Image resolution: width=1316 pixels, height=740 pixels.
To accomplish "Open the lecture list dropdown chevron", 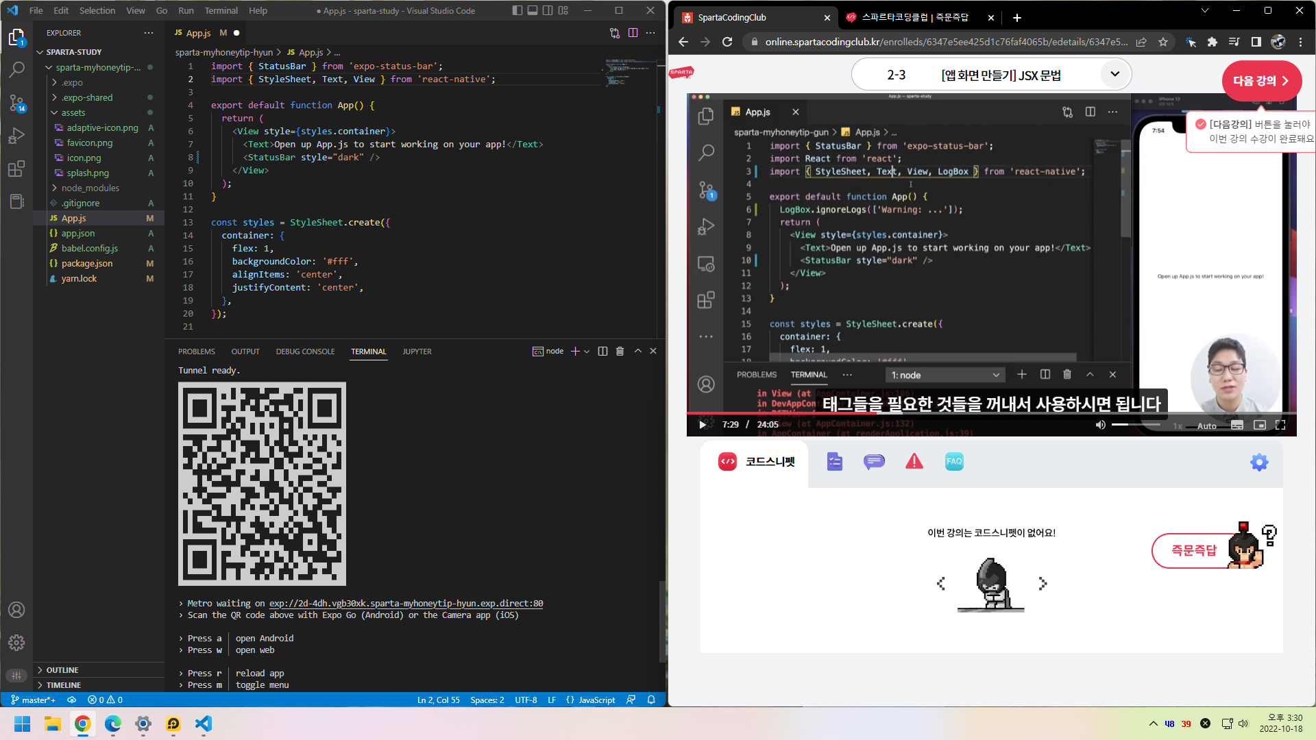I will (1115, 74).
